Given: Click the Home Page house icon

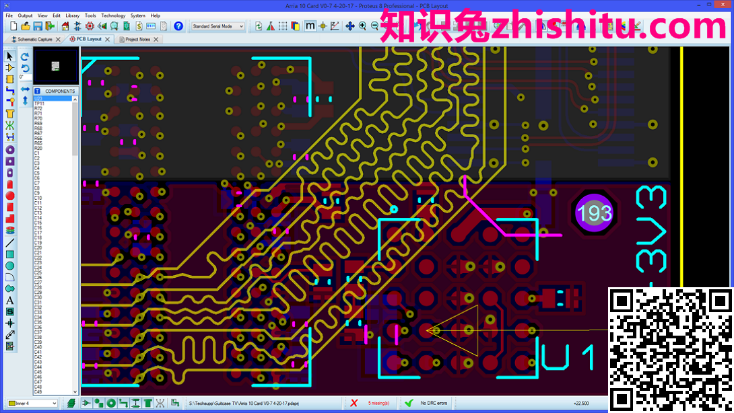Looking at the screenshot, I should [x=65, y=26].
